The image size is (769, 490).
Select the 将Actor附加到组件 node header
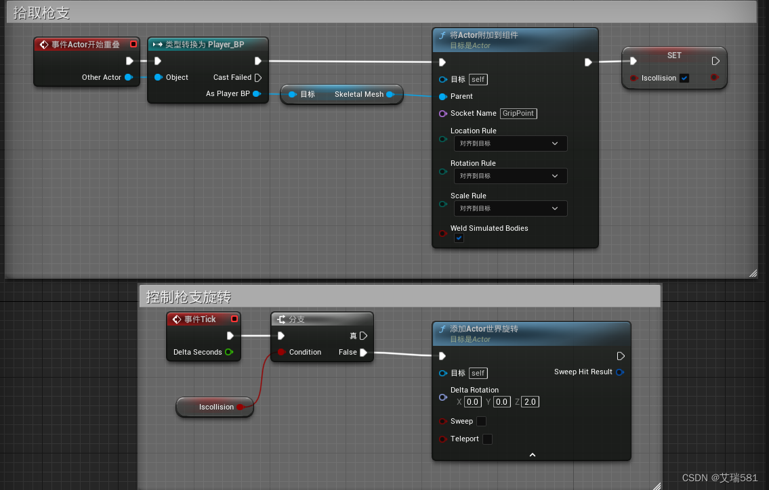click(515, 40)
